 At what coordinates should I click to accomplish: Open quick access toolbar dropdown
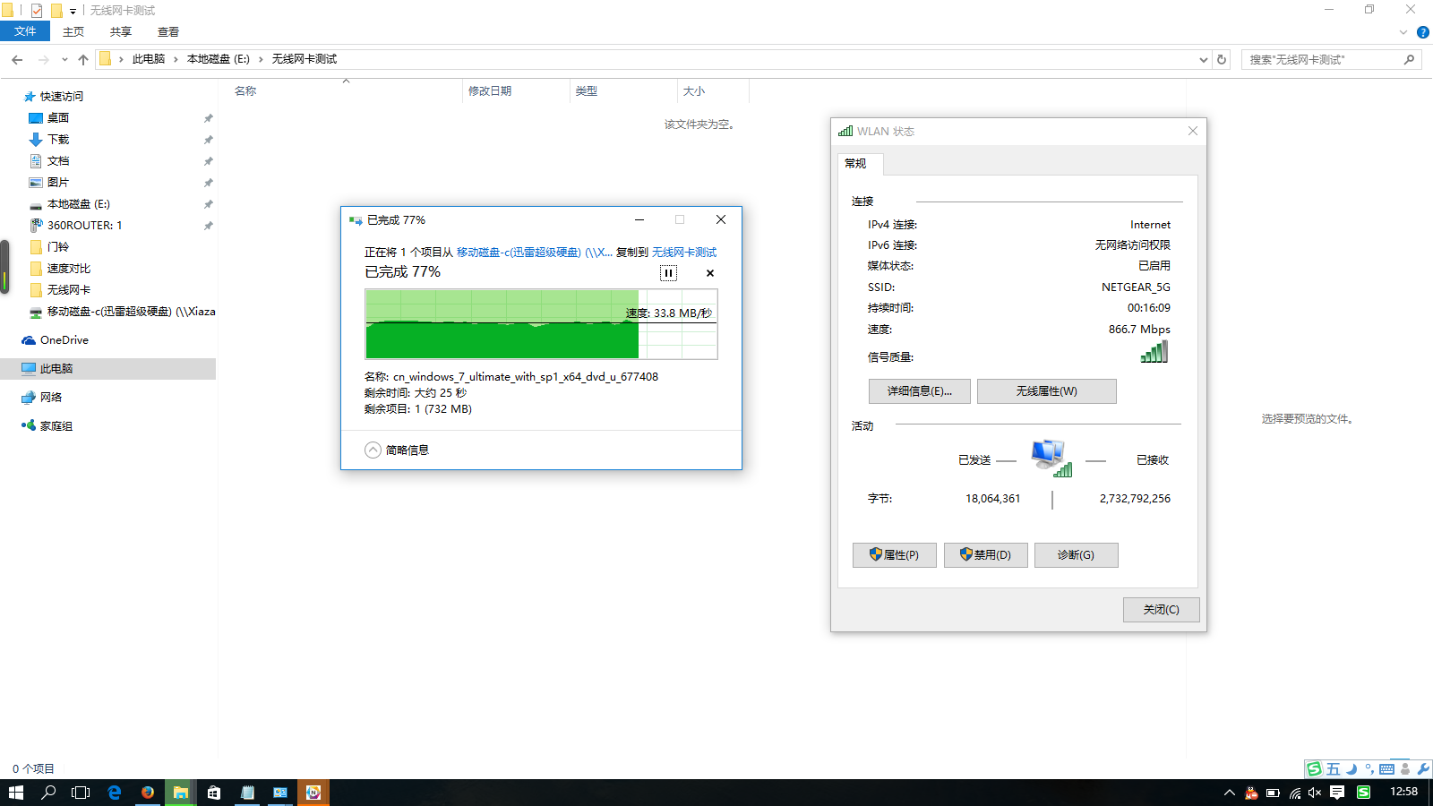(x=73, y=11)
